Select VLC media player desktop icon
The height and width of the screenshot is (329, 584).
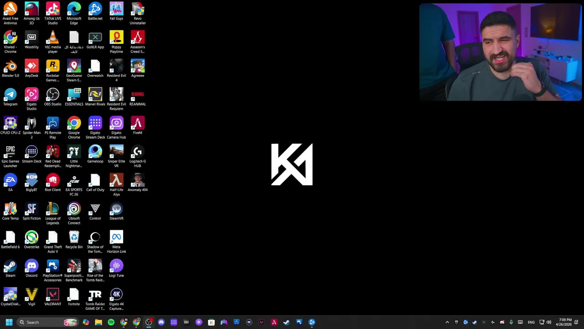point(52,42)
